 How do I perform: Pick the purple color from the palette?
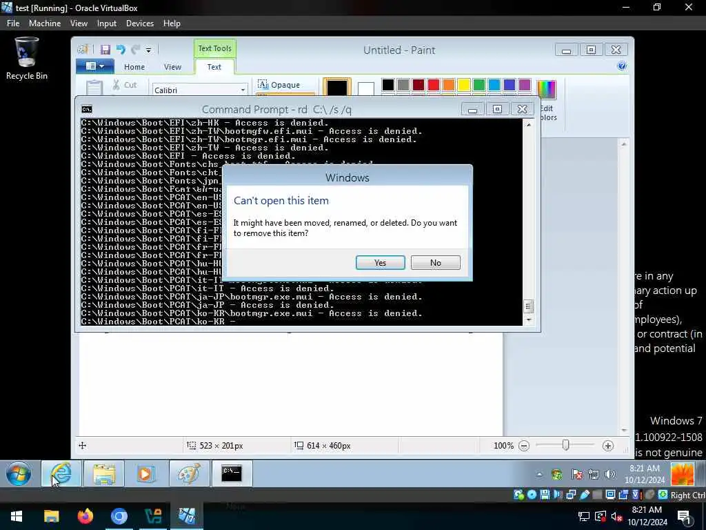[x=525, y=85]
